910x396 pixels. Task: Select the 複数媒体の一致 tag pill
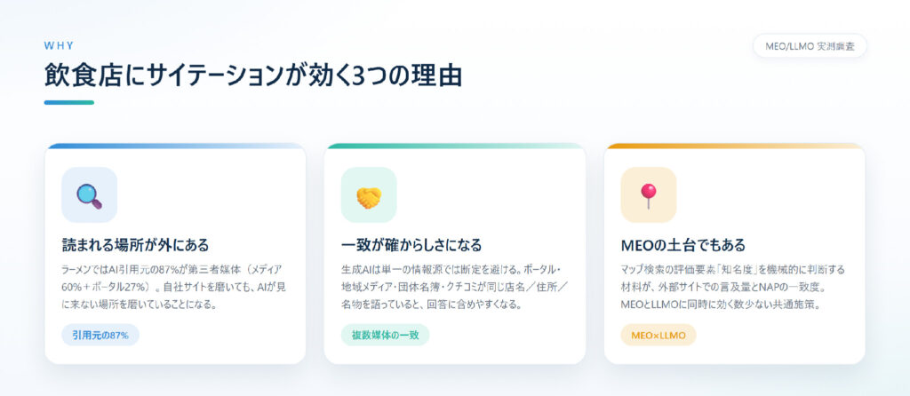[386, 335]
